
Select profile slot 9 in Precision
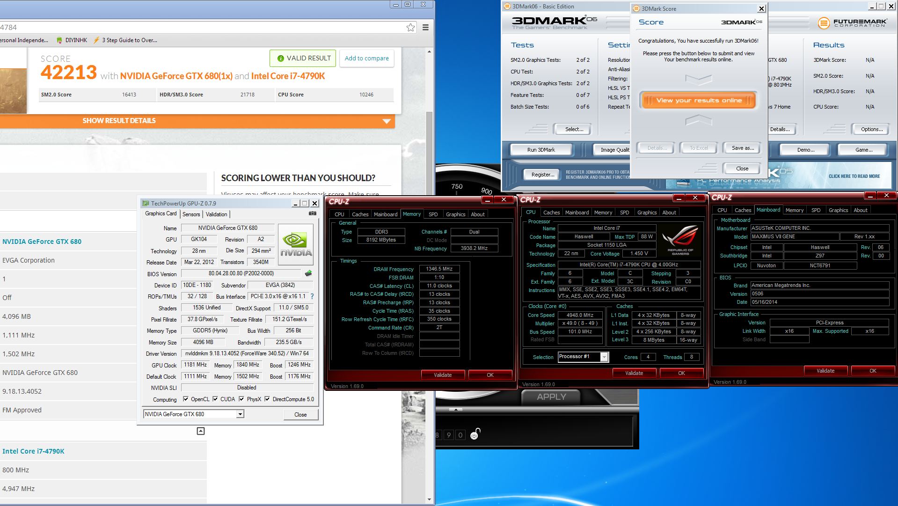coord(448,435)
